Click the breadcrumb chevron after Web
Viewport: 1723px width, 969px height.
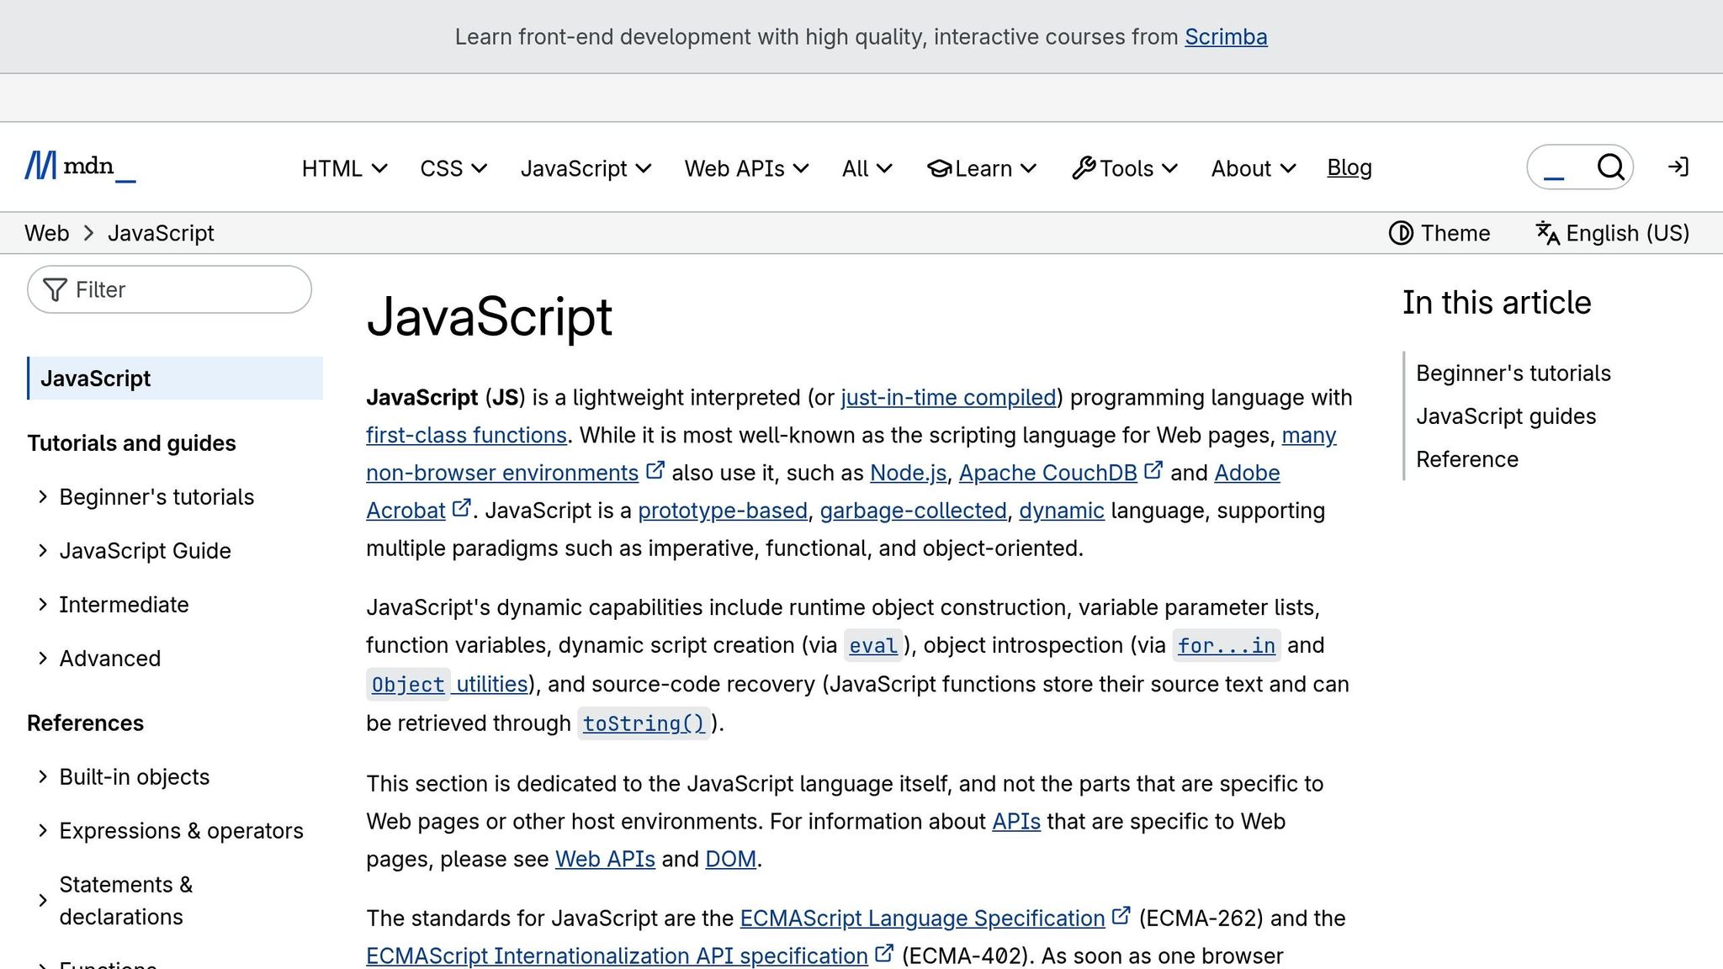pyautogui.click(x=87, y=233)
